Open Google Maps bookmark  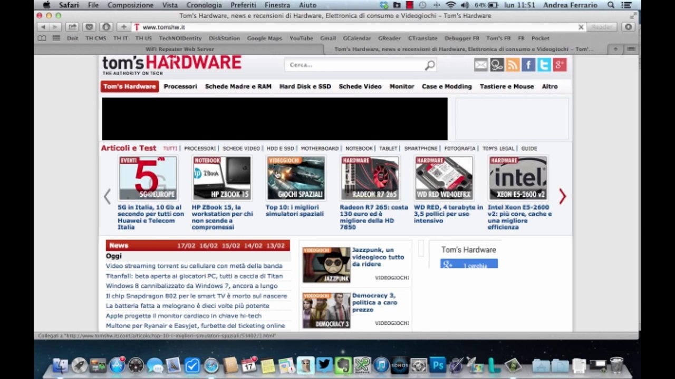click(264, 38)
